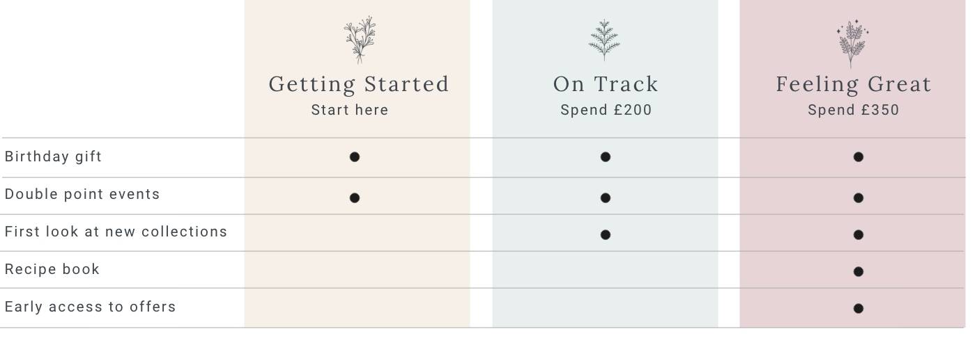This screenshot has height=338, width=977.
Task: Click the Birthday gift dot under Getting Started
Action: point(355,157)
